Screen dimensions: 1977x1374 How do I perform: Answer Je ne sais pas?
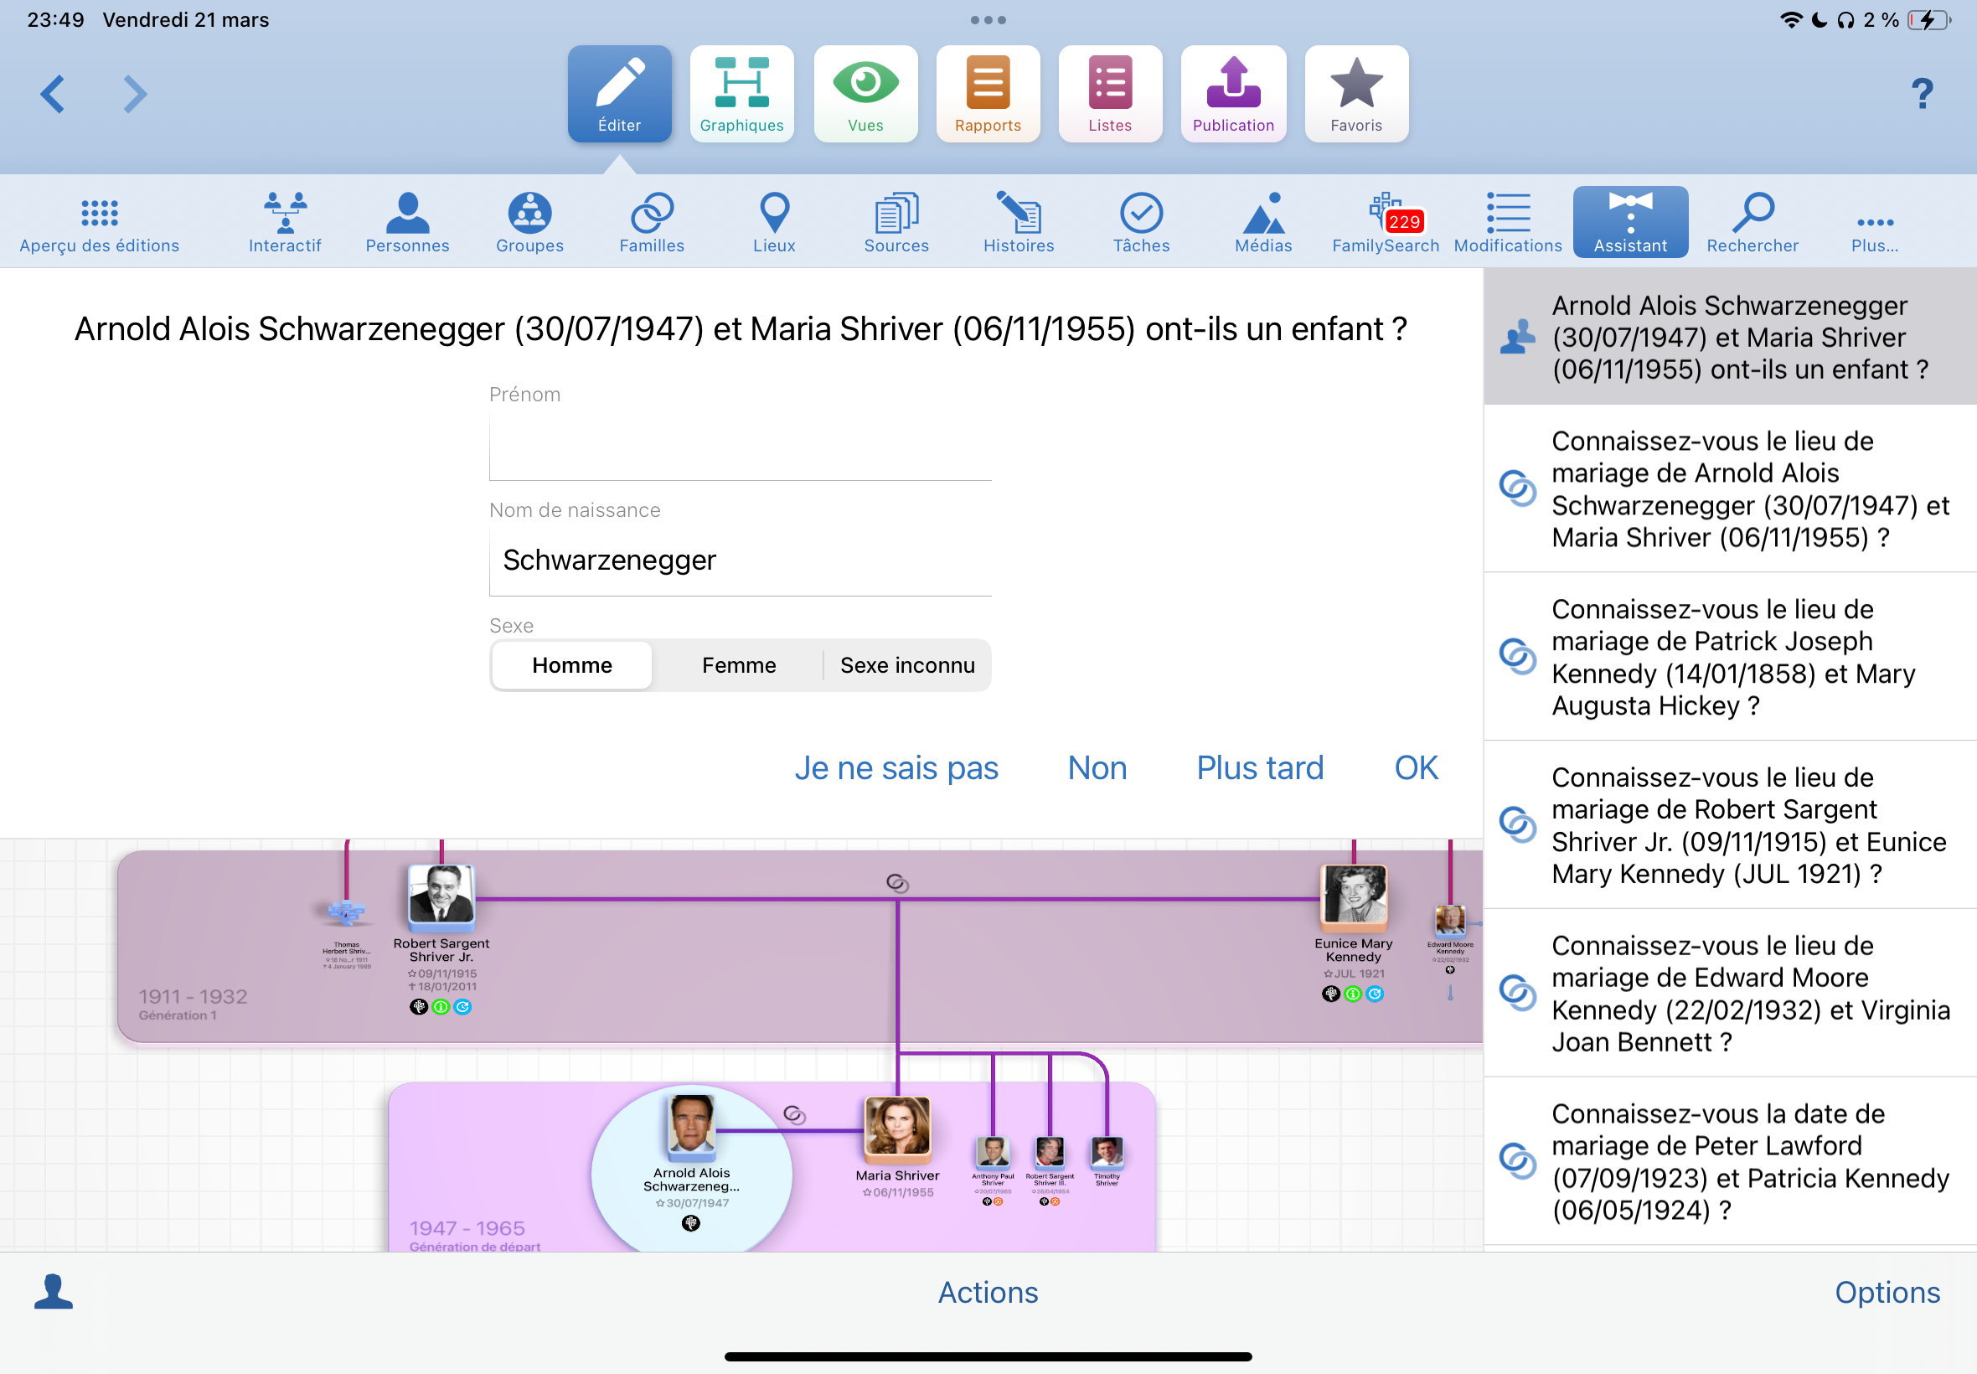(x=896, y=768)
